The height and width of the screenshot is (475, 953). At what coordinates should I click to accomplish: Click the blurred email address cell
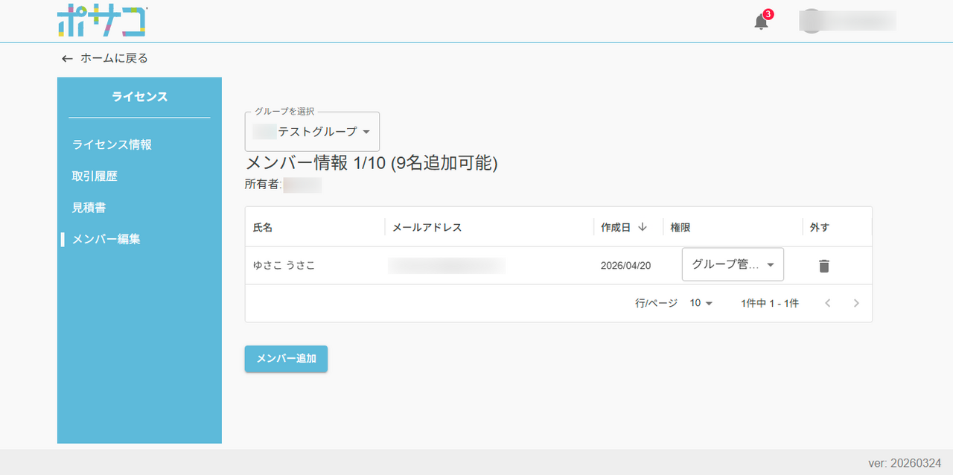pos(447,265)
